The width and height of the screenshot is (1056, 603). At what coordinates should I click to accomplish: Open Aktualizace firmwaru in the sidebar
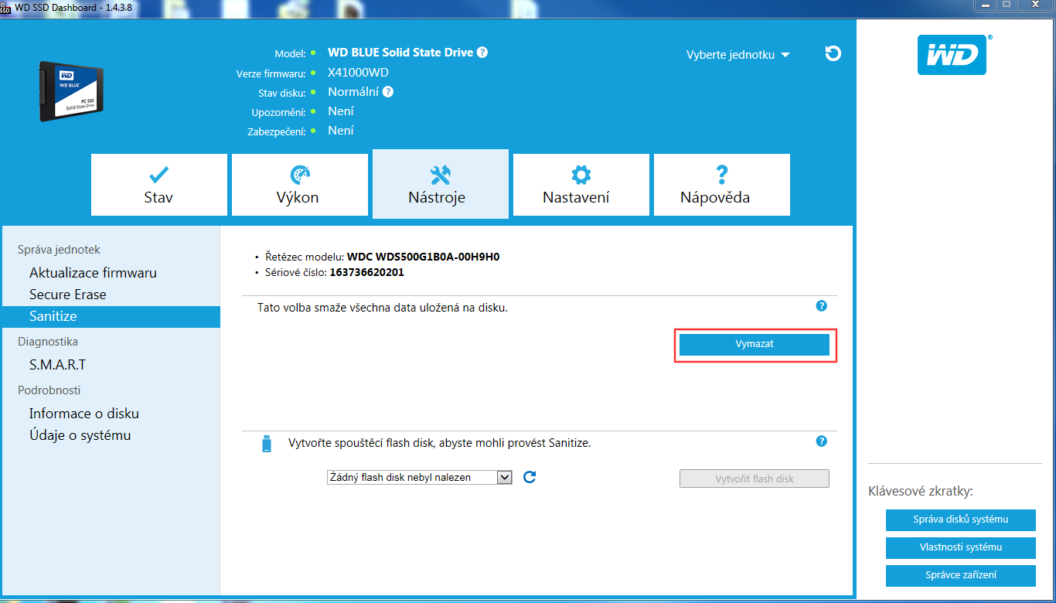pyautogui.click(x=93, y=273)
